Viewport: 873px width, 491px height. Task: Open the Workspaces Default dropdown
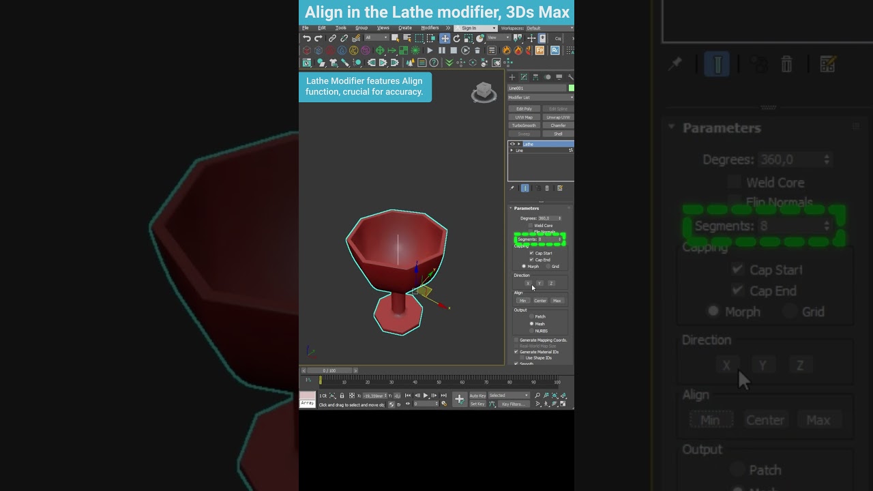pyautogui.click(x=549, y=28)
